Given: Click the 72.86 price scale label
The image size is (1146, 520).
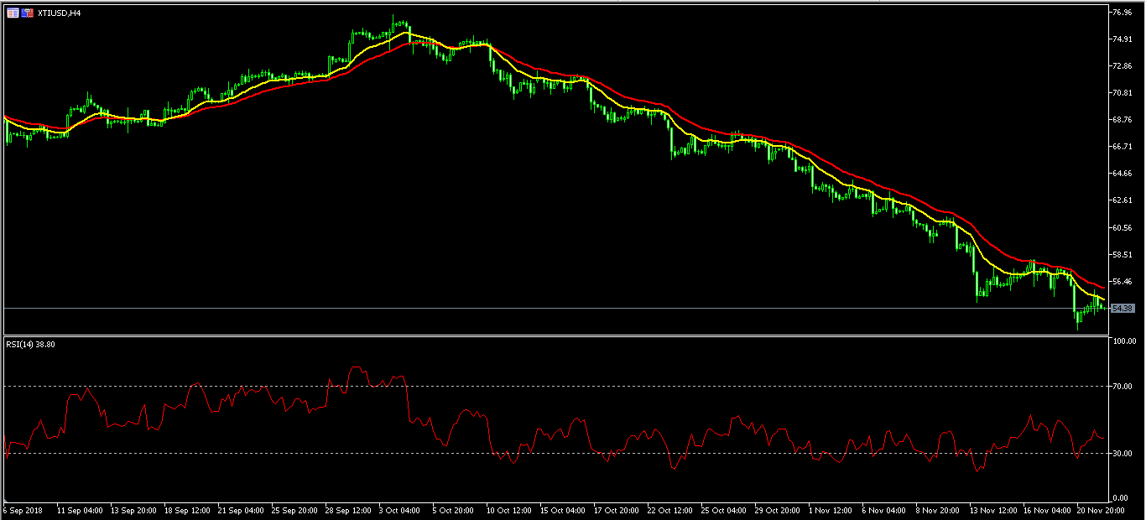Looking at the screenshot, I should 1122,66.
